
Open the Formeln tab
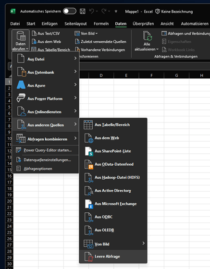pos(101,24)
